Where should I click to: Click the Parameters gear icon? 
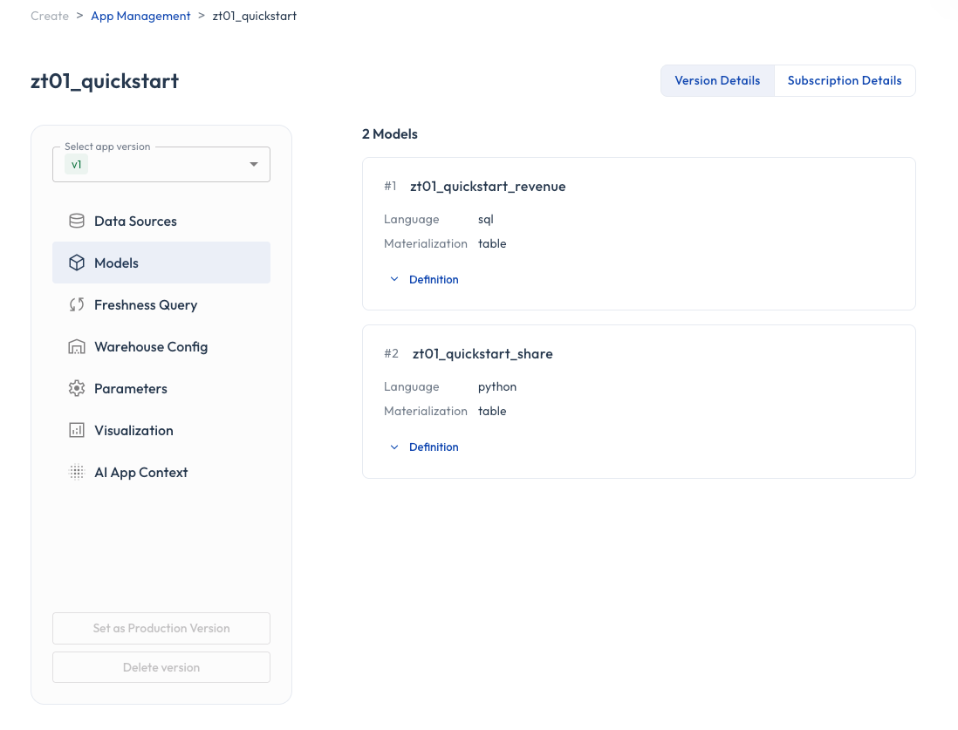coord(77,388)
